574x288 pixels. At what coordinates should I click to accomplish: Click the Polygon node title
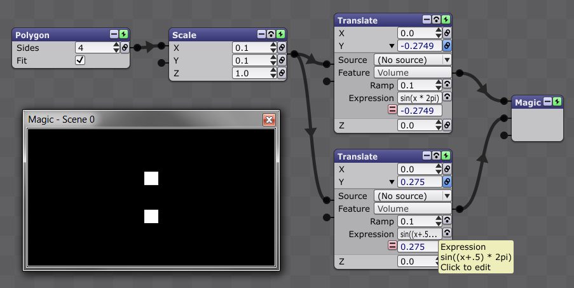[x=32, y=35]
